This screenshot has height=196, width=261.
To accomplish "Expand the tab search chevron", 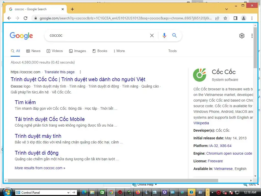I will [226, 9].
